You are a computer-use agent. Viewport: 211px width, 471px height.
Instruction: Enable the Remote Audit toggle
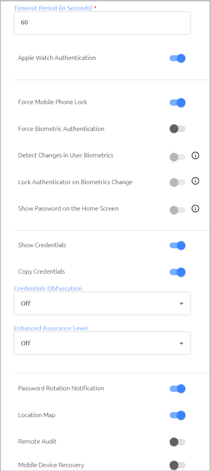pos(177,442)
